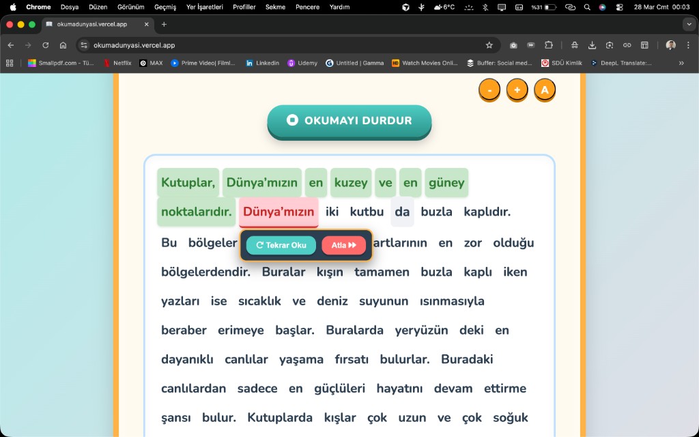Click the orange A font button

544,90
